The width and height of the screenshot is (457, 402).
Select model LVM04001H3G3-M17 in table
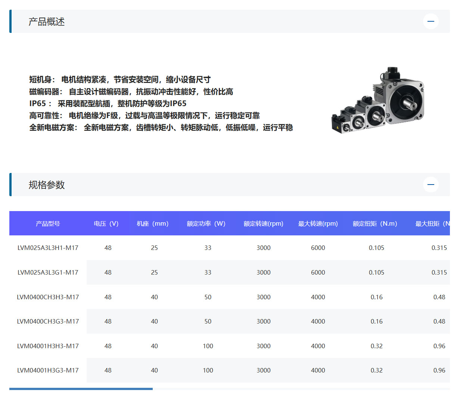[x=48, y=370]
